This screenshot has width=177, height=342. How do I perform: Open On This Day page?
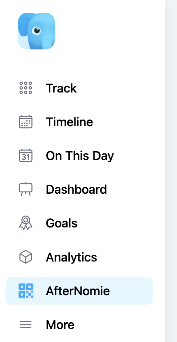click(x=79, y=156)
